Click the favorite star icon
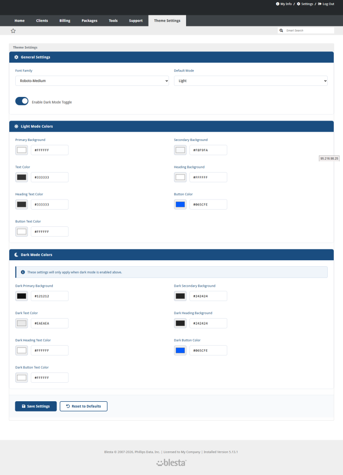This screenshot has width=343, height=475. pos(13,31)
